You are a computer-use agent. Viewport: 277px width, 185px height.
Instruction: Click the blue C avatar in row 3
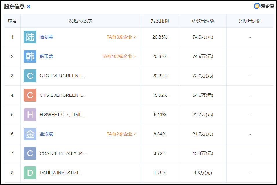click(x=30, y=76)
